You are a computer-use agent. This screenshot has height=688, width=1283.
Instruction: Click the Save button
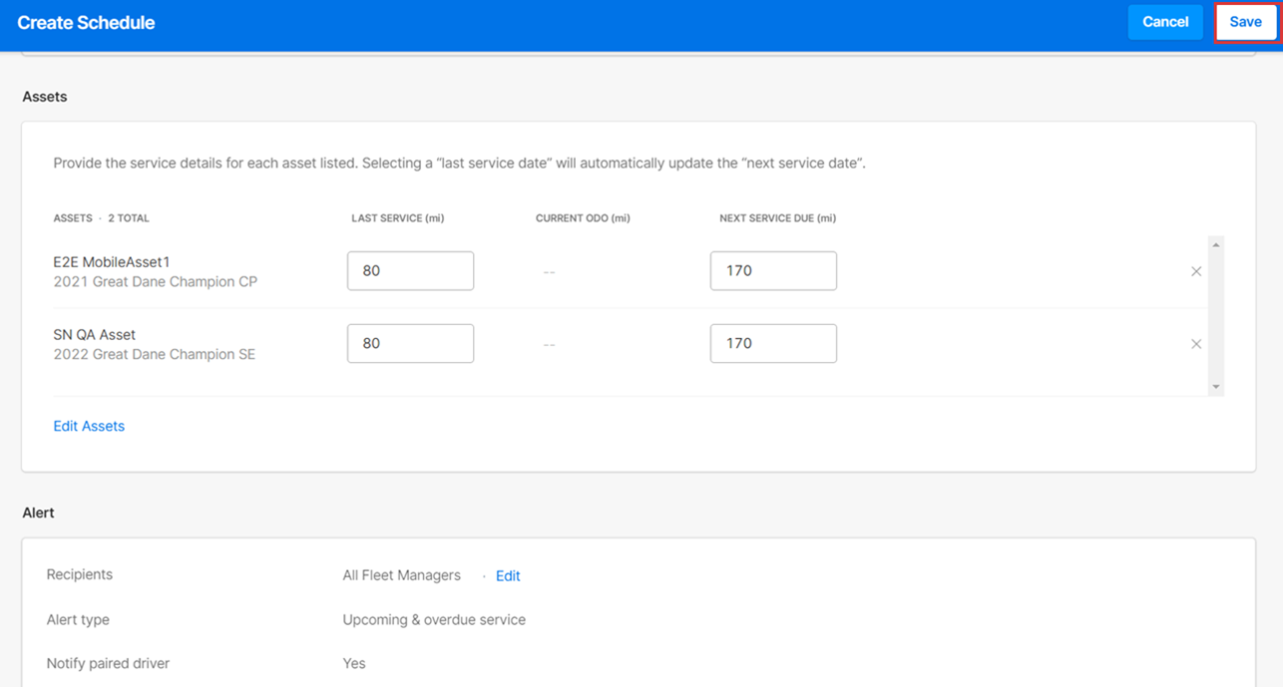point(1245,22)
